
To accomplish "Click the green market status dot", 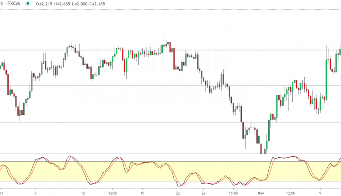I will 28,4.
